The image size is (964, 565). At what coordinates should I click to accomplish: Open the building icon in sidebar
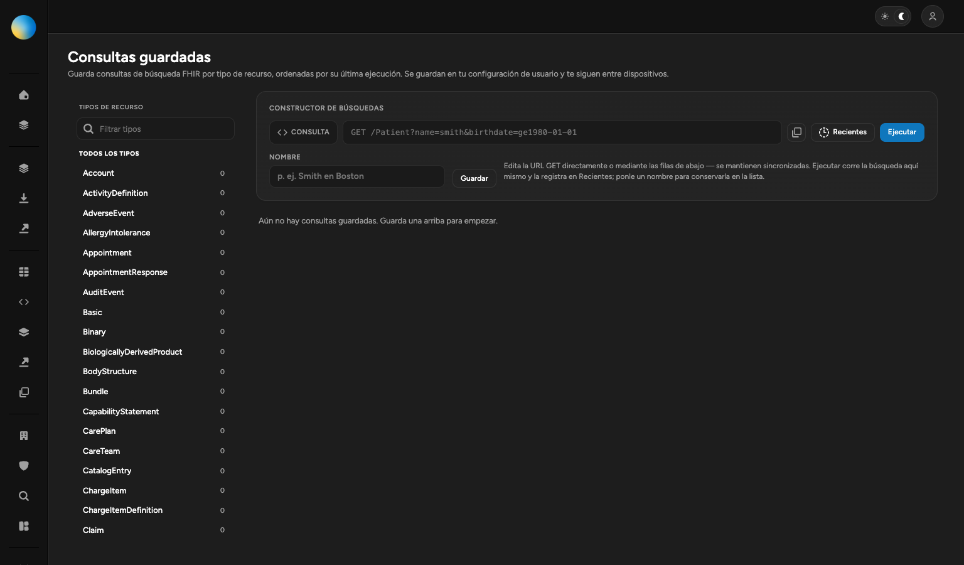point(24,436)
